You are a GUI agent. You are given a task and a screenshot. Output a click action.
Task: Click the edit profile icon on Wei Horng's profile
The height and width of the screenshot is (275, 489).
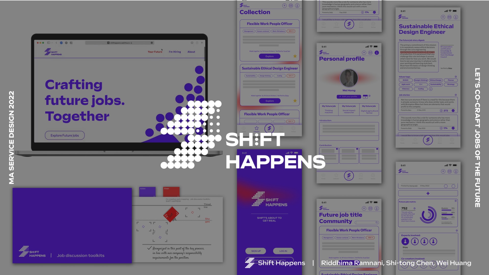point(349,97)
